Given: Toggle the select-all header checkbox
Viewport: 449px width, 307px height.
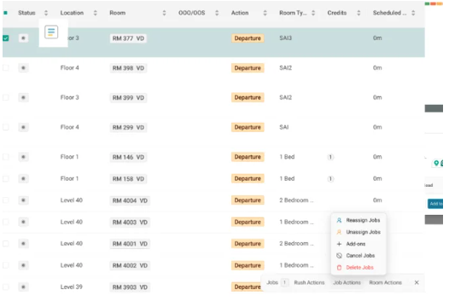Looking at the screenshot, I should pyautogui.click(x=5, y=13).
